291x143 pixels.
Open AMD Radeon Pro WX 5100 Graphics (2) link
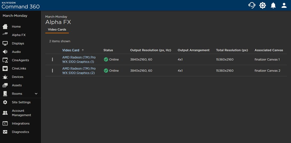79,71
